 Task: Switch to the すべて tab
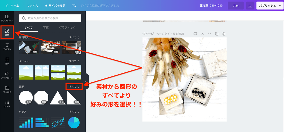pos(29,27)
